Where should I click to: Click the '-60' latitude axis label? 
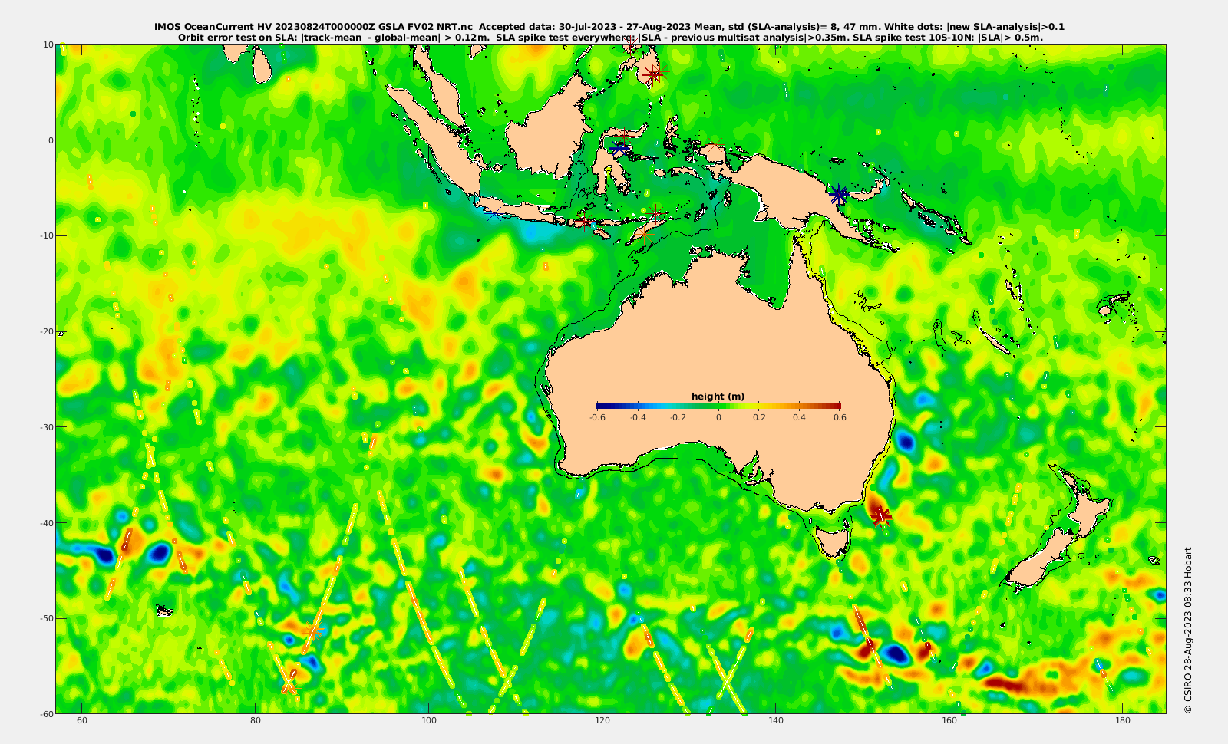point(47,714)
